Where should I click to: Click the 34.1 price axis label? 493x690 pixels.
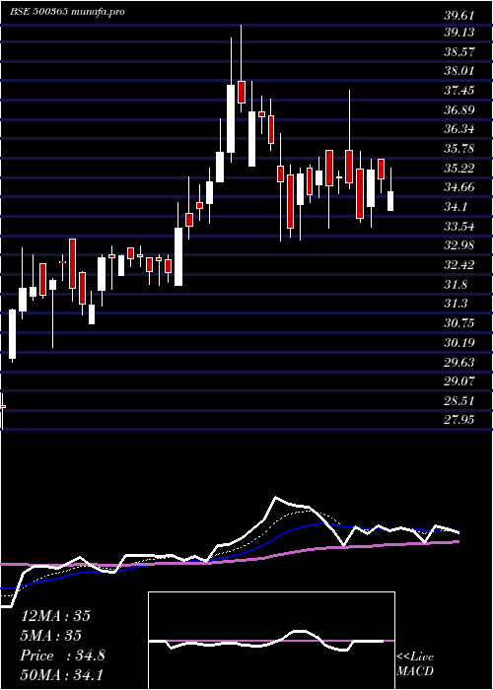[456, 206]
